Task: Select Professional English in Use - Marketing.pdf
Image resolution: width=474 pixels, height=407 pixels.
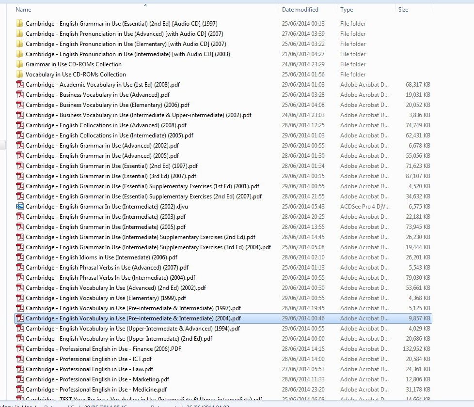Action: tap(97, 379)
